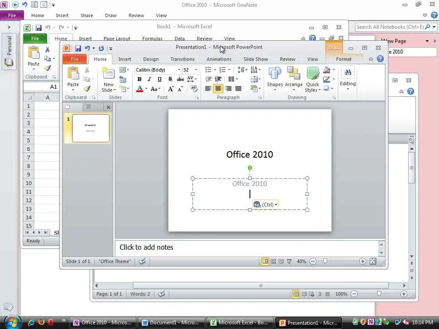439x329 pixels.
Task: Open Line Spacing dropdown in PowerPoint
Action: pos(242,70)
